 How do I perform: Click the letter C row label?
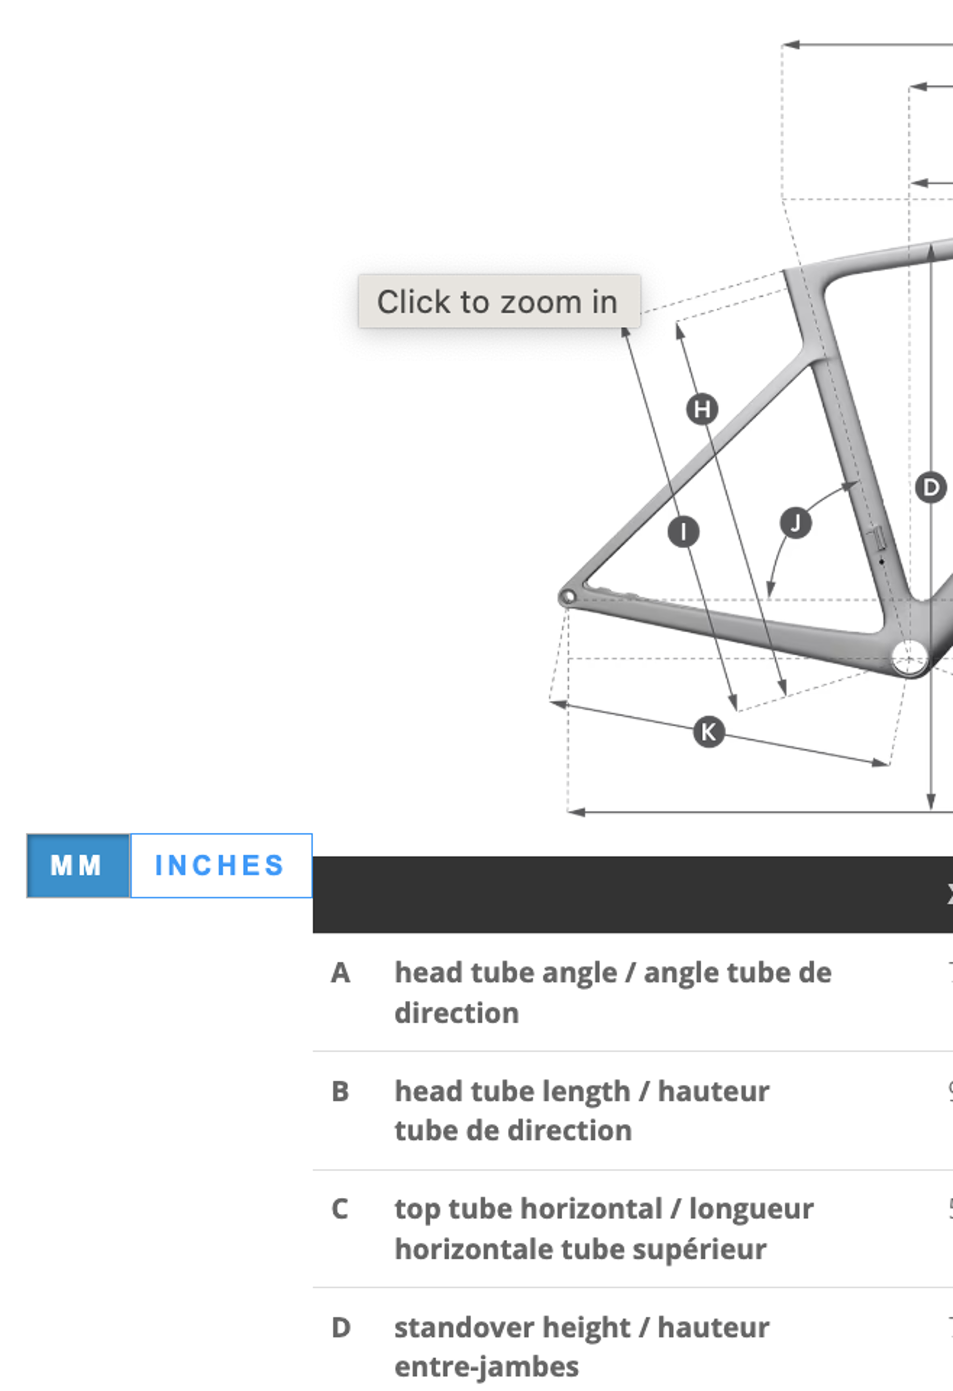pyautogui.click(x=340, y=1208)
